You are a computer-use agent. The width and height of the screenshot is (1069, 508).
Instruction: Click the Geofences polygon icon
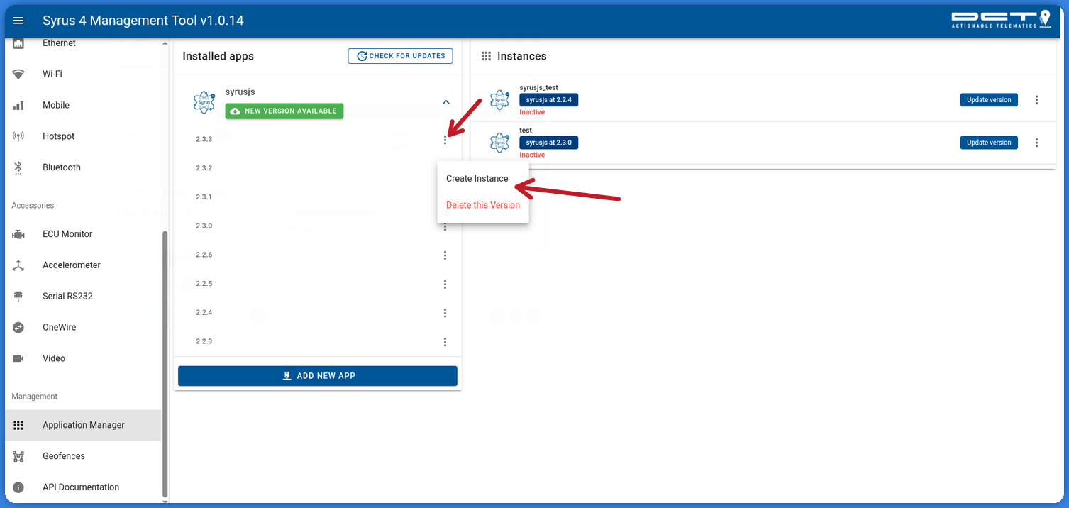click(18, 456)
